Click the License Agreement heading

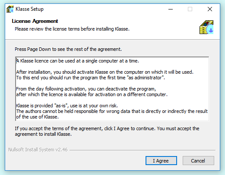point(35,21)
